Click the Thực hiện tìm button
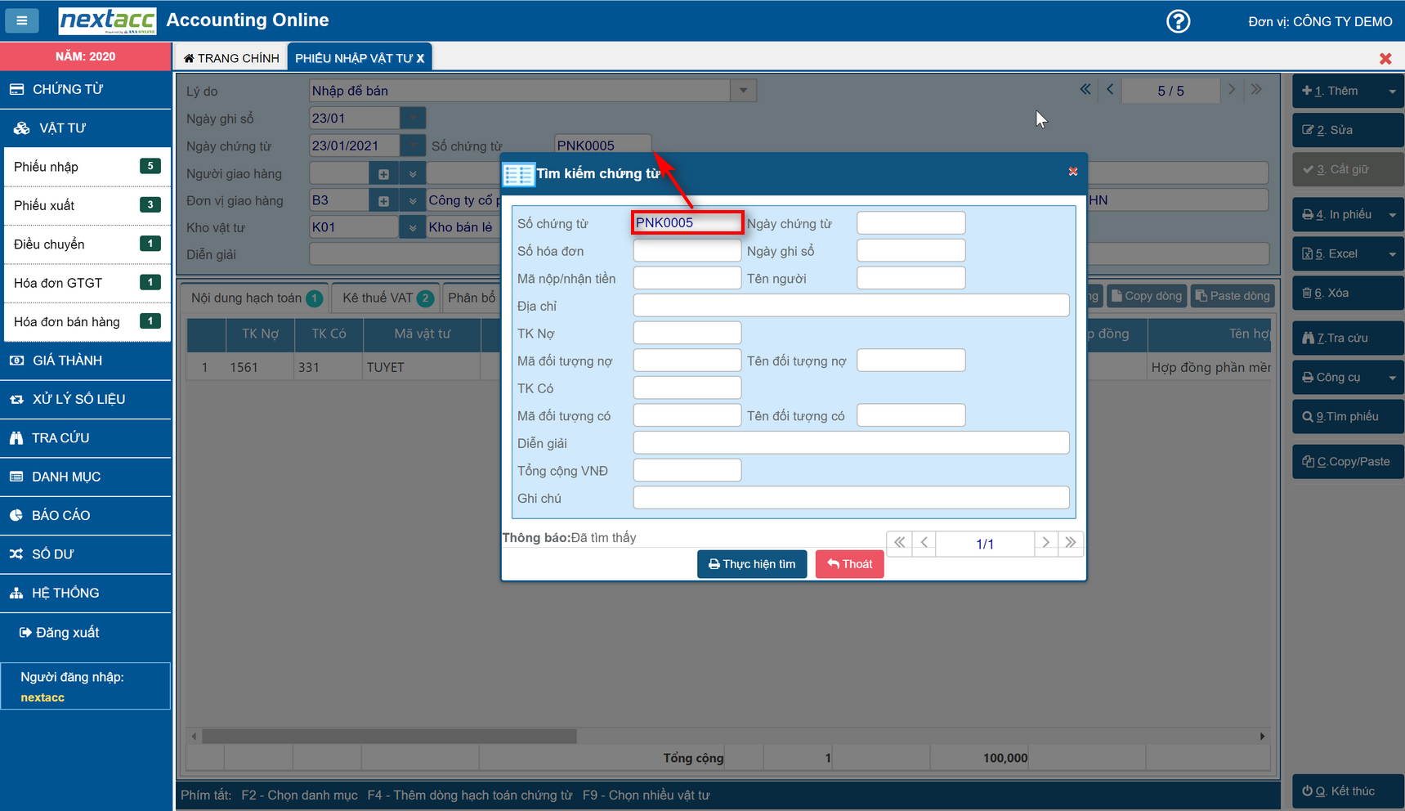The width and height of the screenshot is (1405, 811). (x=751, y=564)
